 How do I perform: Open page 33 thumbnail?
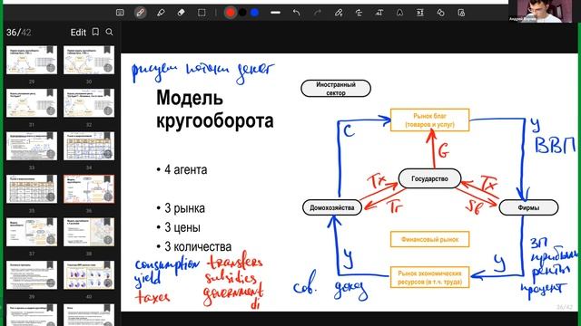pyautogui.click(x=32, y=146)
